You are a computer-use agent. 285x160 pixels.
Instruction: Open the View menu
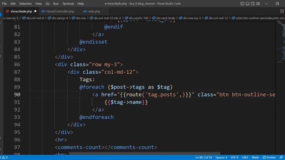(39, 4)
